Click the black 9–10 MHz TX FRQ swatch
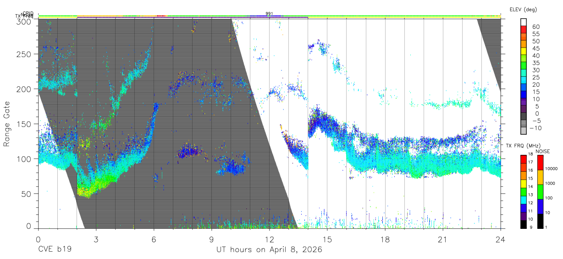This screenshot has width=563, height=259. (x=524, y=224)
